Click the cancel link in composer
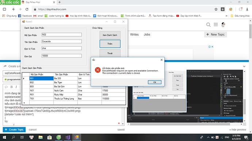Image resolution: width=252 pixels, height=141 pixels. (33, 130)
